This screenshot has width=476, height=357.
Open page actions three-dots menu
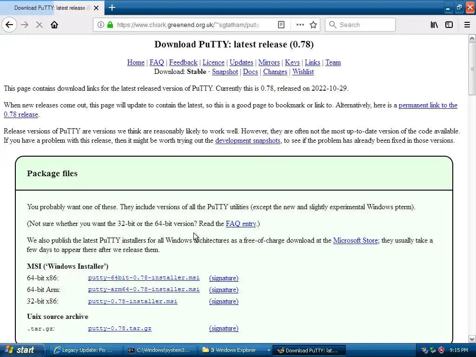coord(300,25)
